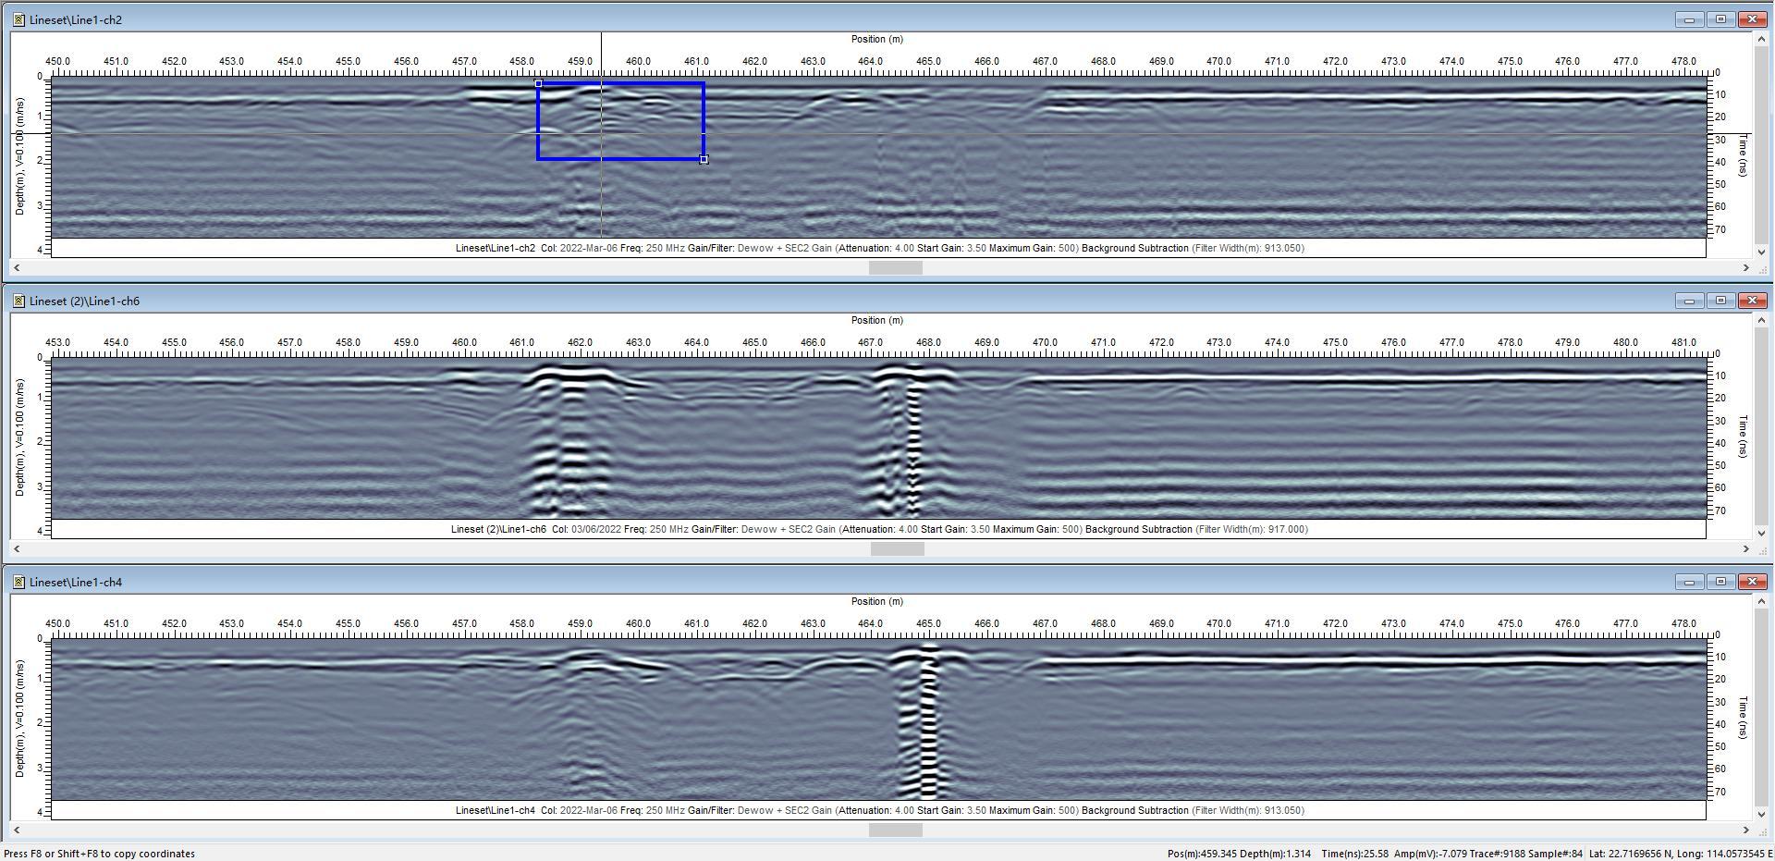Click the Line1-ch2 window title text
Screen dimensions: 1775x861
(76, 19)
